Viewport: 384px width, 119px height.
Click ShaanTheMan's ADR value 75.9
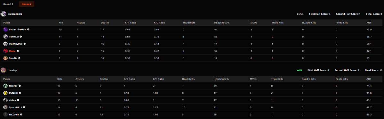[x=369, y=29]
